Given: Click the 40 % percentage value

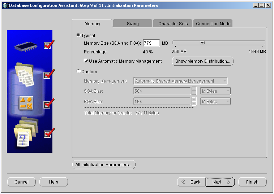Looking at the screenshot, I should 147,52.
